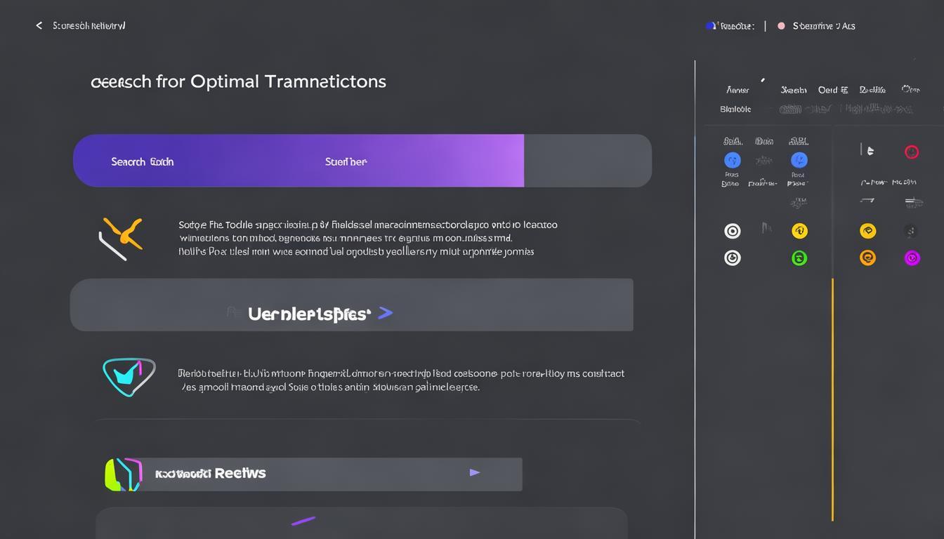Expand the Uernlertspfes section using blue arrow

pyautogui.click(x=385, y=313)
